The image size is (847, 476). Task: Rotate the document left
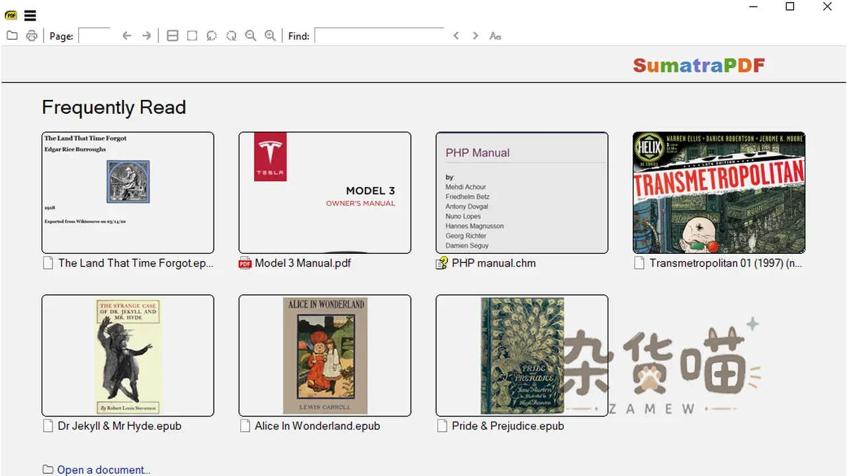click(212, 36)
